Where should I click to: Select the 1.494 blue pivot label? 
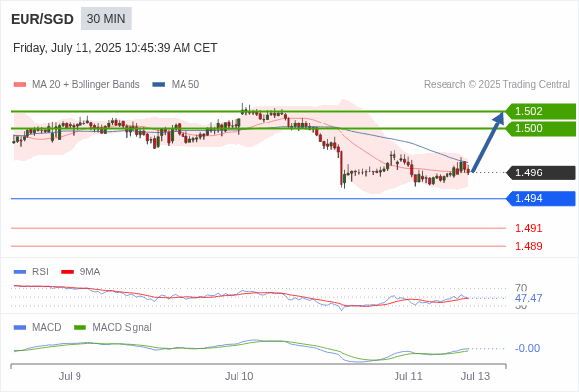point(541,198)
